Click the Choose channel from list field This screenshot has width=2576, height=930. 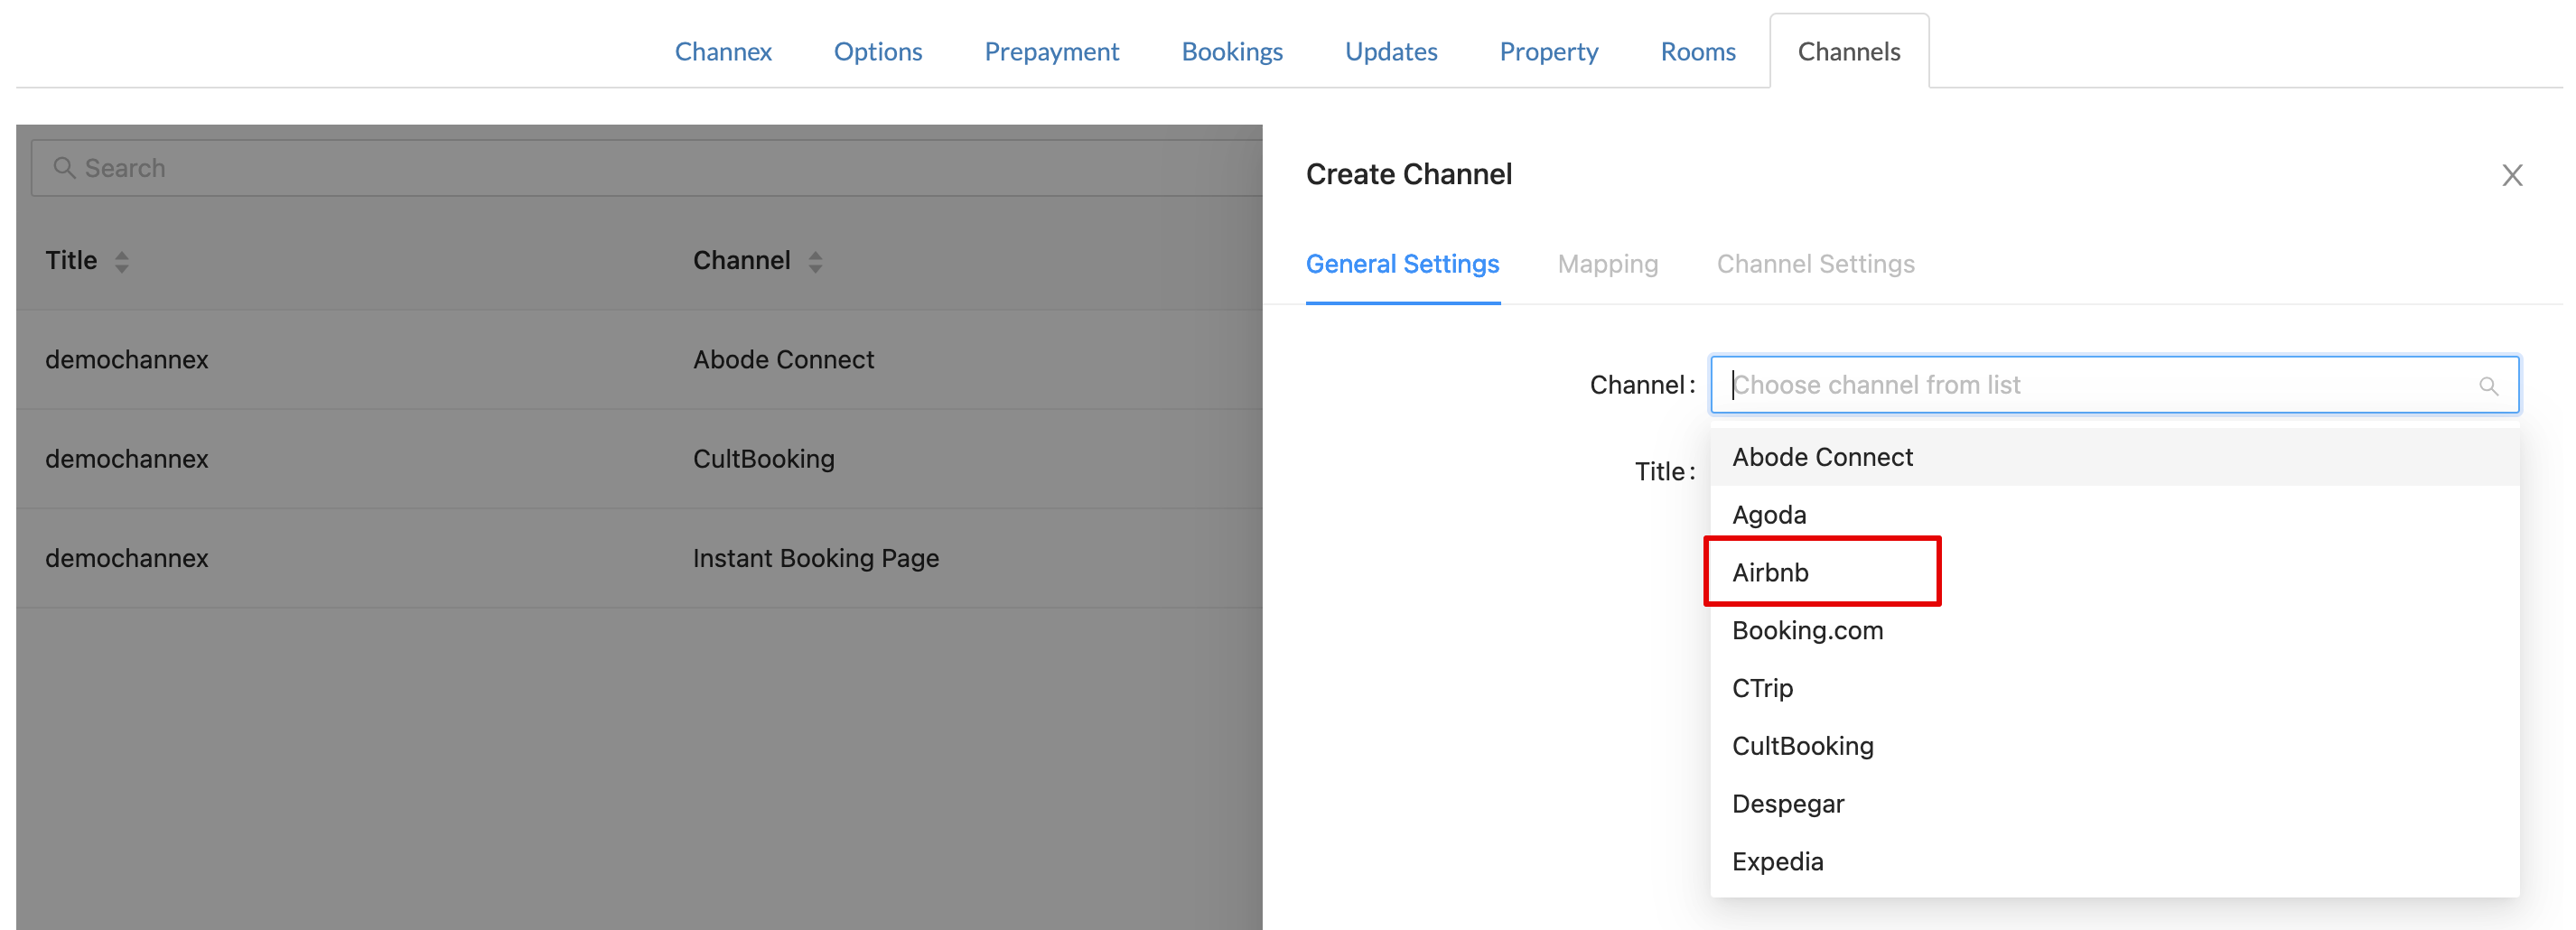[x=2114, y=385]
